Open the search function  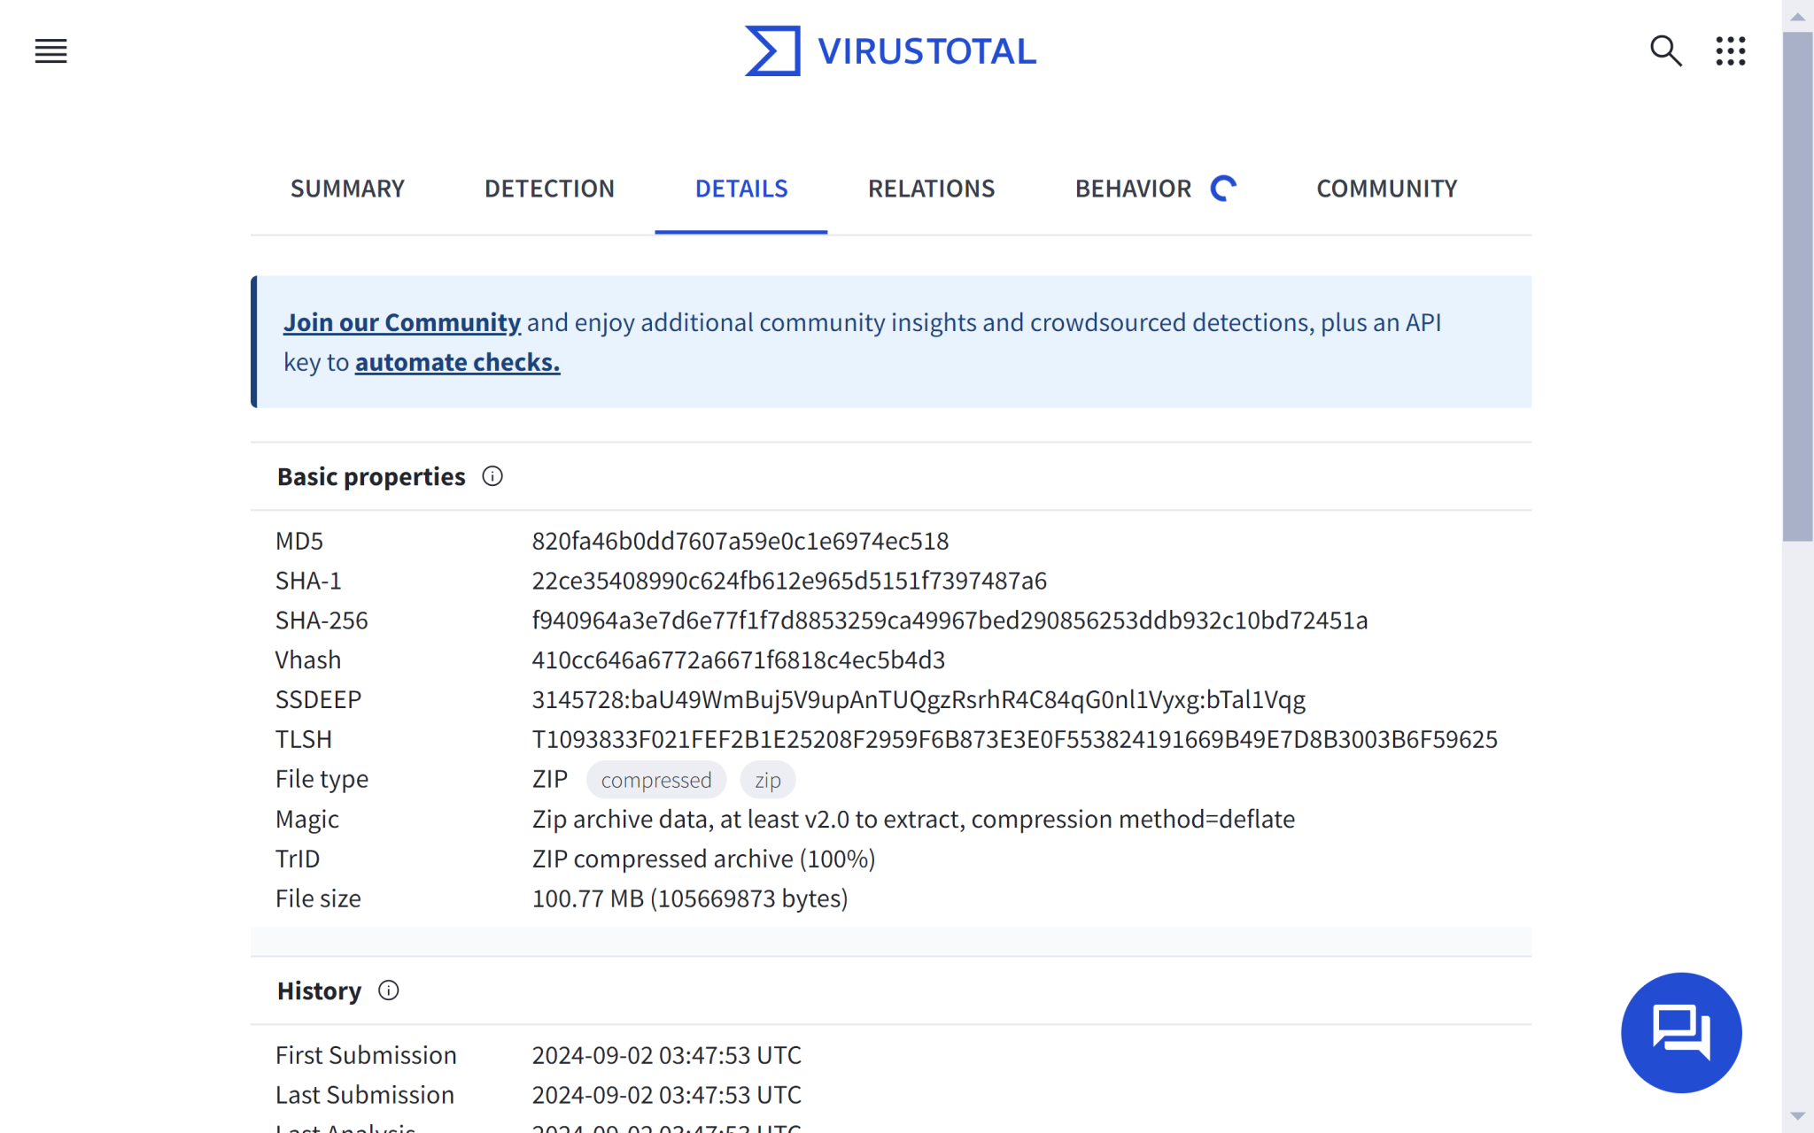1668,51
